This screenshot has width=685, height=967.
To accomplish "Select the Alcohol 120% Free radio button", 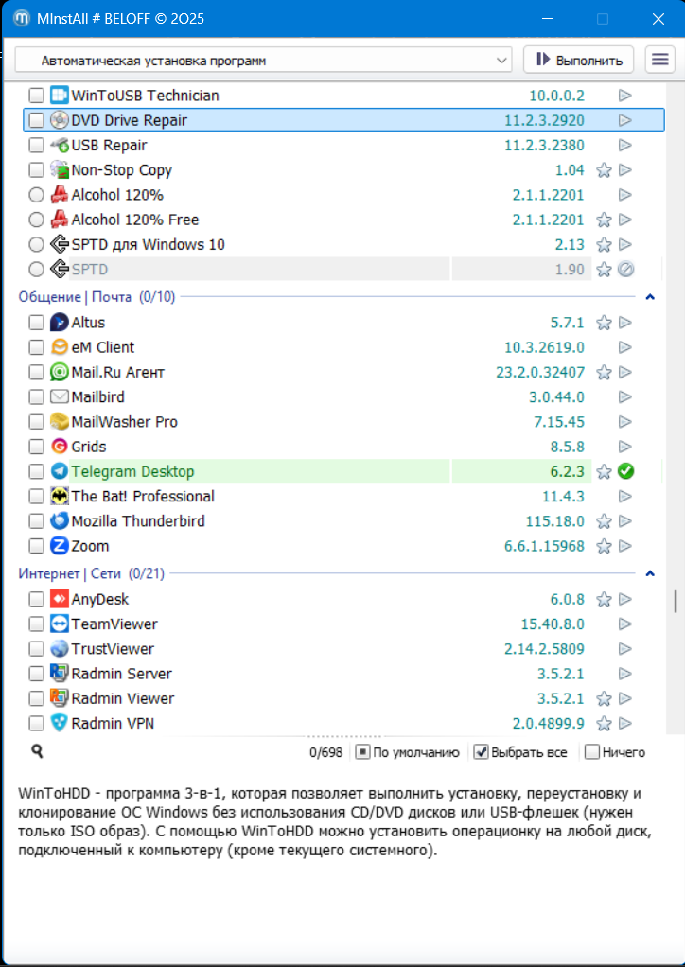I will click(36, 220).
